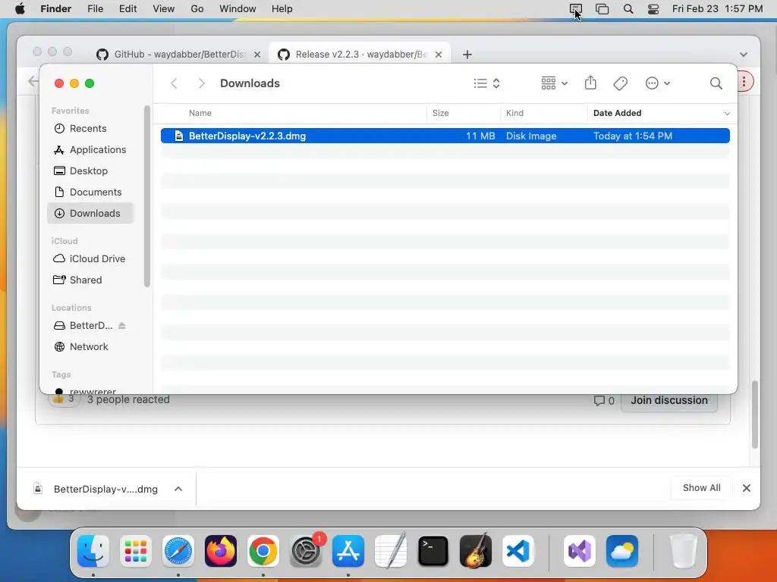This screenshot has width=777, height=582.
Task: Open the View menu
Action: coord(164,9)
